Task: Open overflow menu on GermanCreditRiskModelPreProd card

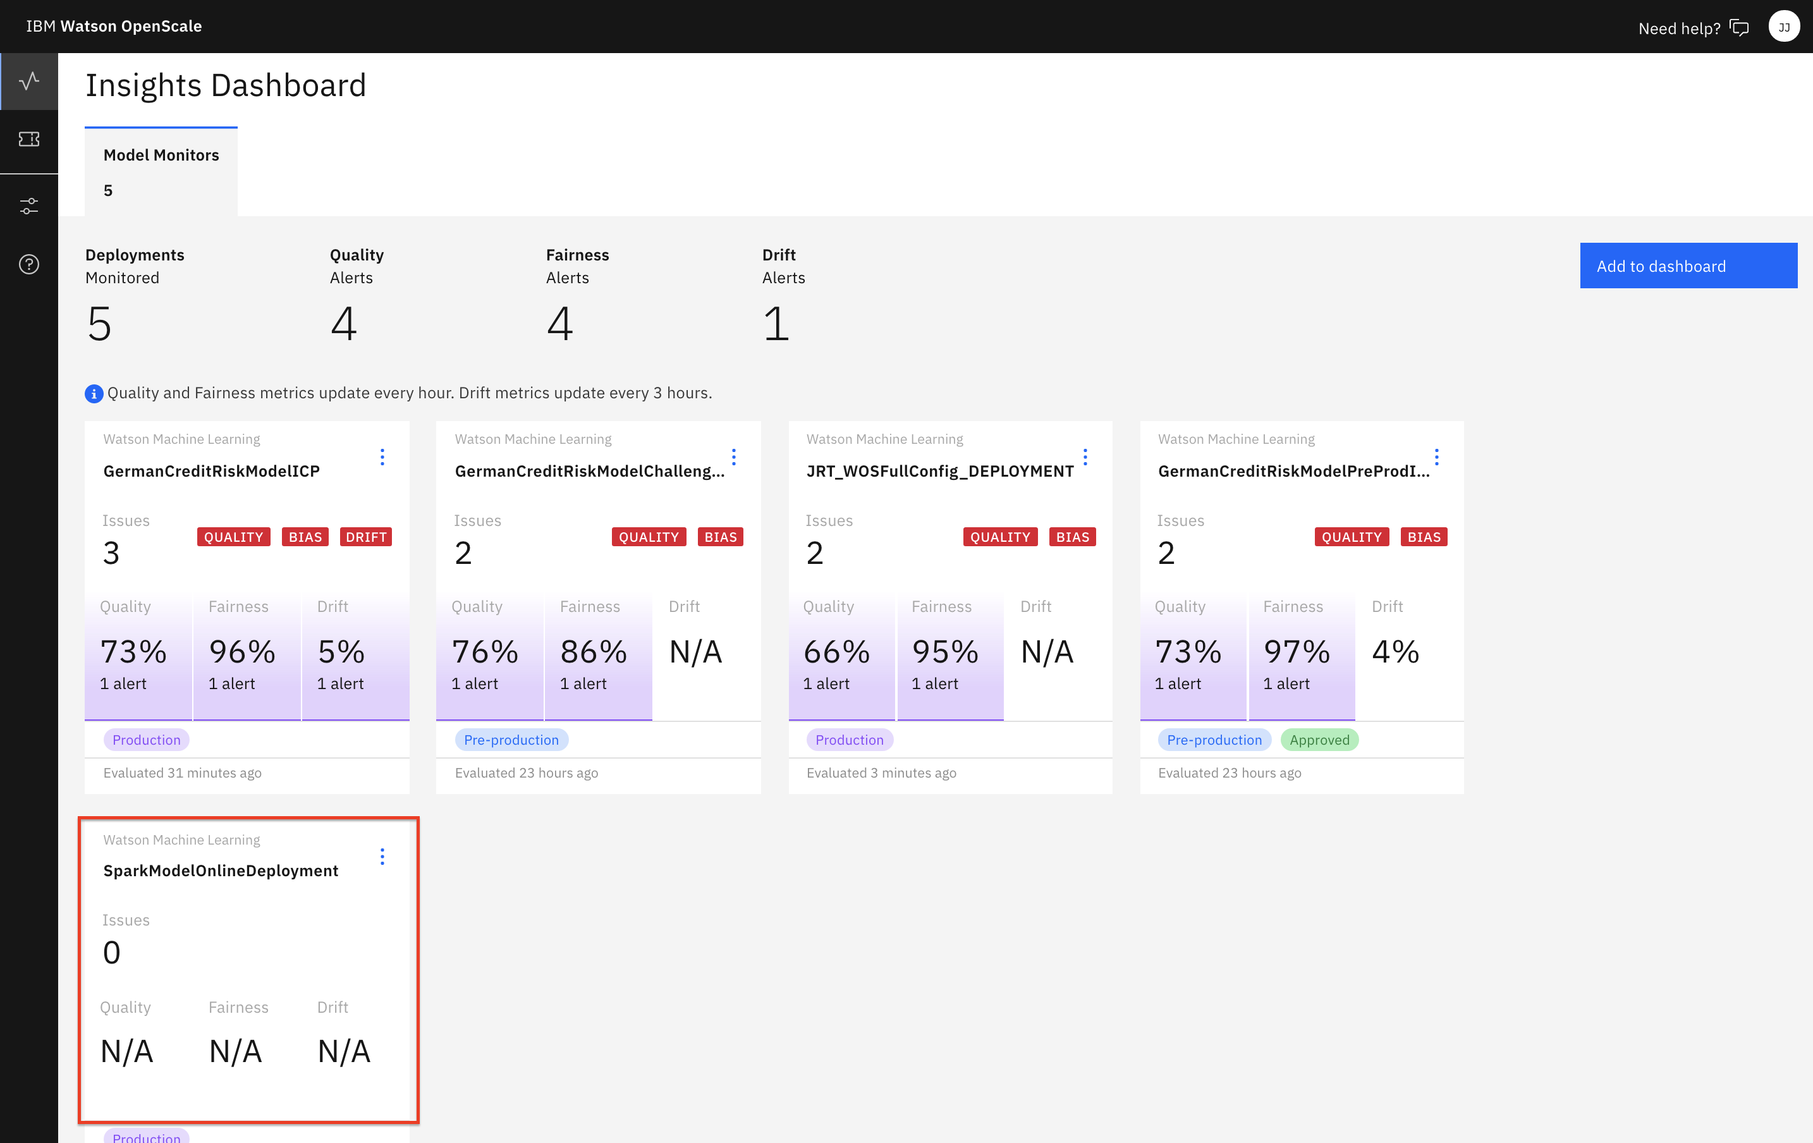Action: click(1436, 457)
